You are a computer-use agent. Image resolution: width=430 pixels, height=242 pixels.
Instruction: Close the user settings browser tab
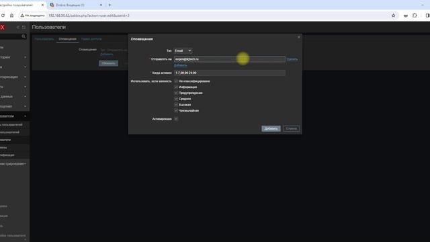pos(42,5)
